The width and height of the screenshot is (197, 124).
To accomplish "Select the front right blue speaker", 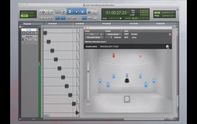I will coord(140,76).
